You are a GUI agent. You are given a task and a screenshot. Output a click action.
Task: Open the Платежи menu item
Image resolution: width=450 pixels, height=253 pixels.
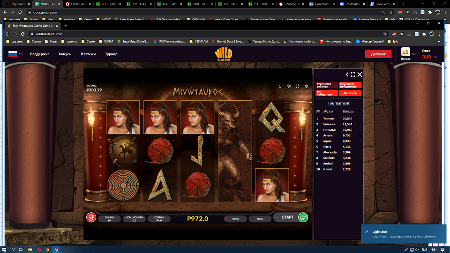88,54
